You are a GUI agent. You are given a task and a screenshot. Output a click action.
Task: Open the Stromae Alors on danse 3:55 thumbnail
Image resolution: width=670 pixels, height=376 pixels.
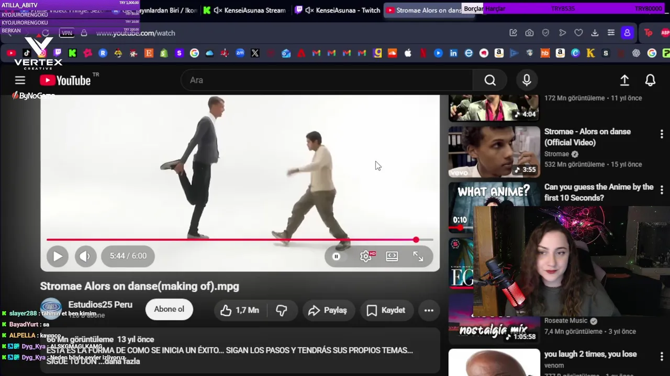[494, 151]
